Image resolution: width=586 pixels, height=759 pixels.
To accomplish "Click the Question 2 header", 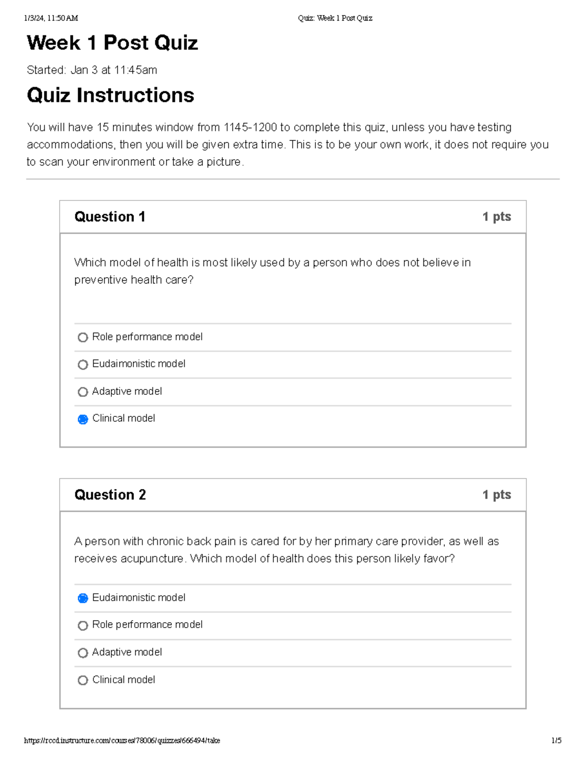I will tap(110, 495).
